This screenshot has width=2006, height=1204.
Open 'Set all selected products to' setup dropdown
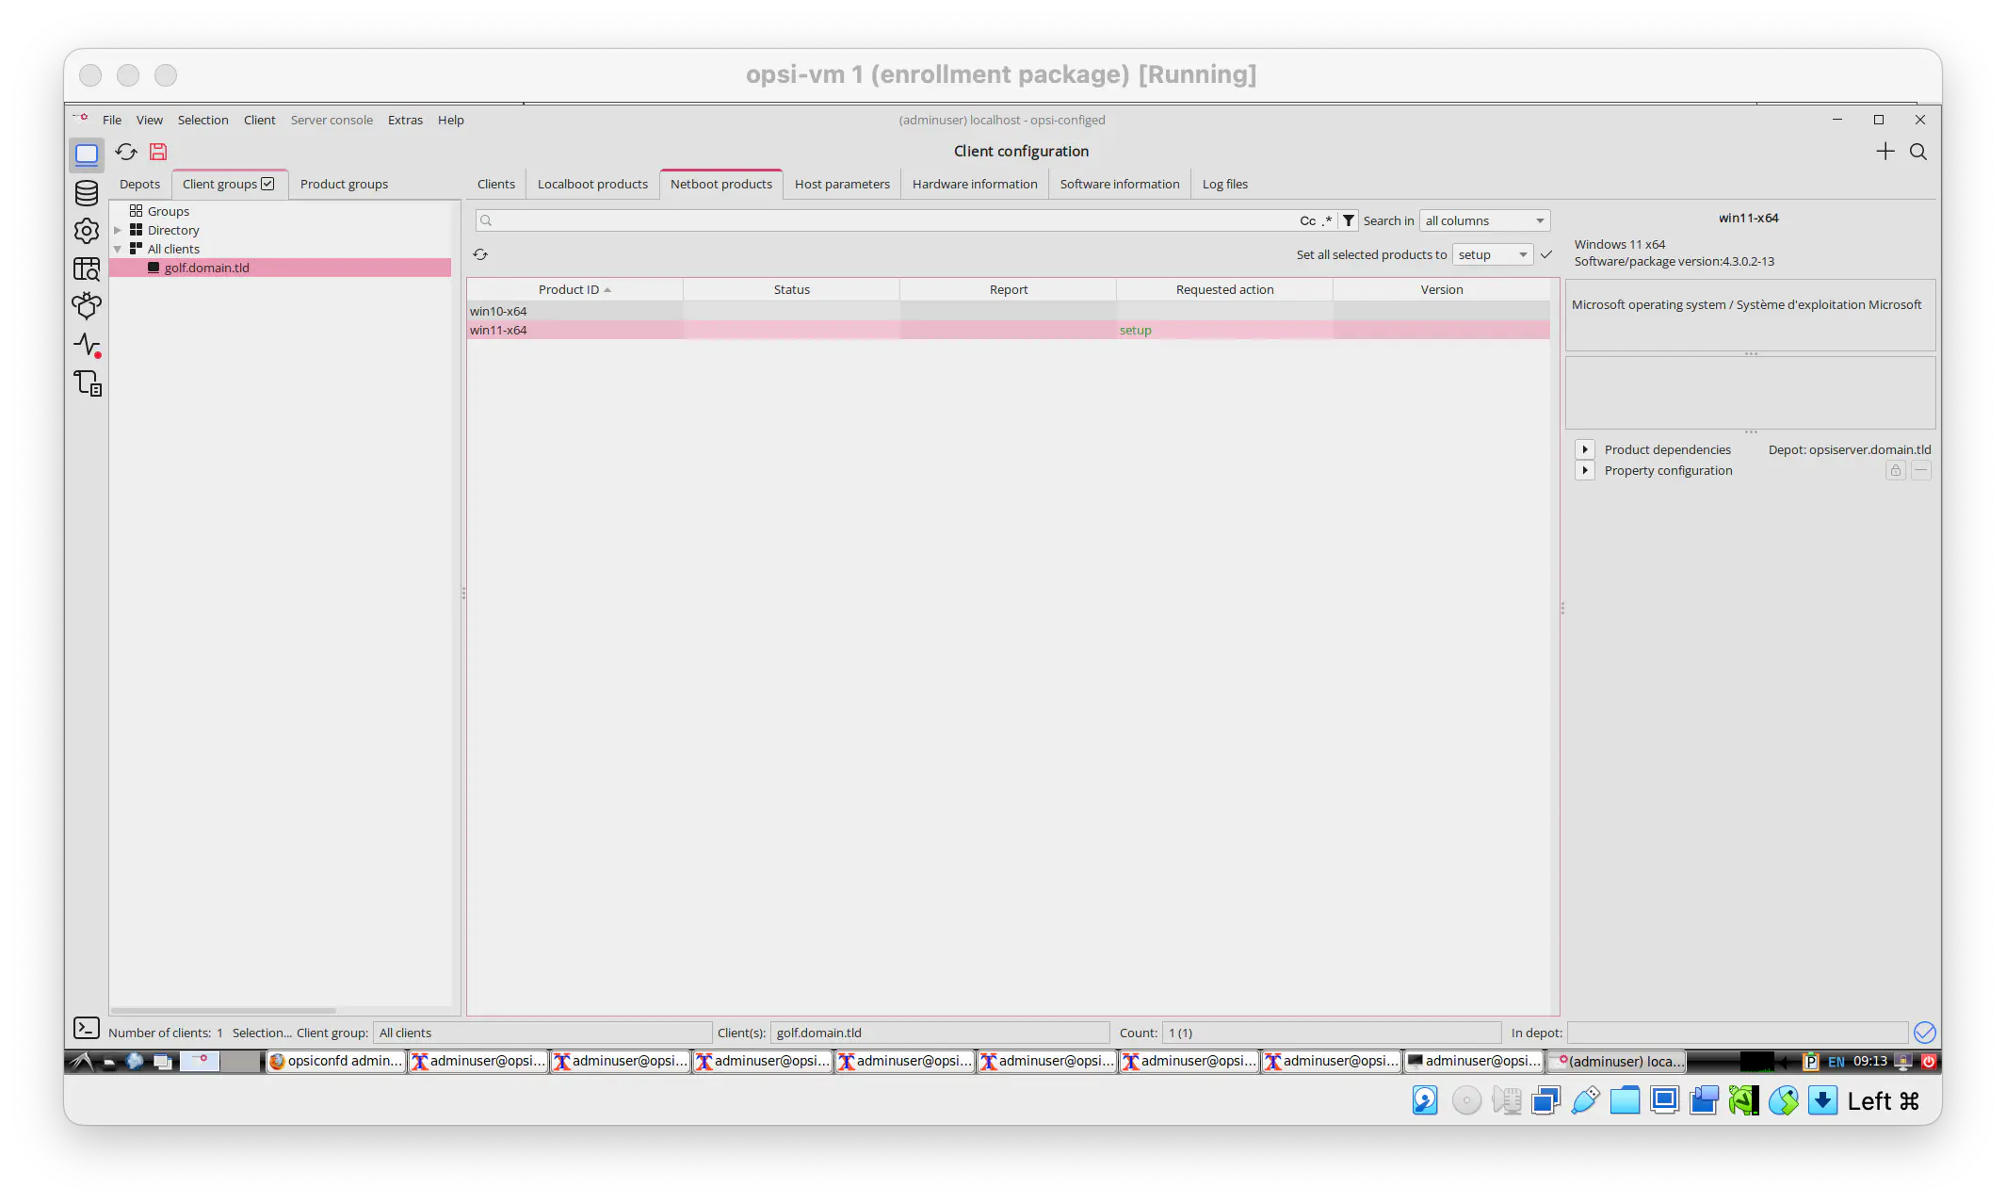[1492, 254]
